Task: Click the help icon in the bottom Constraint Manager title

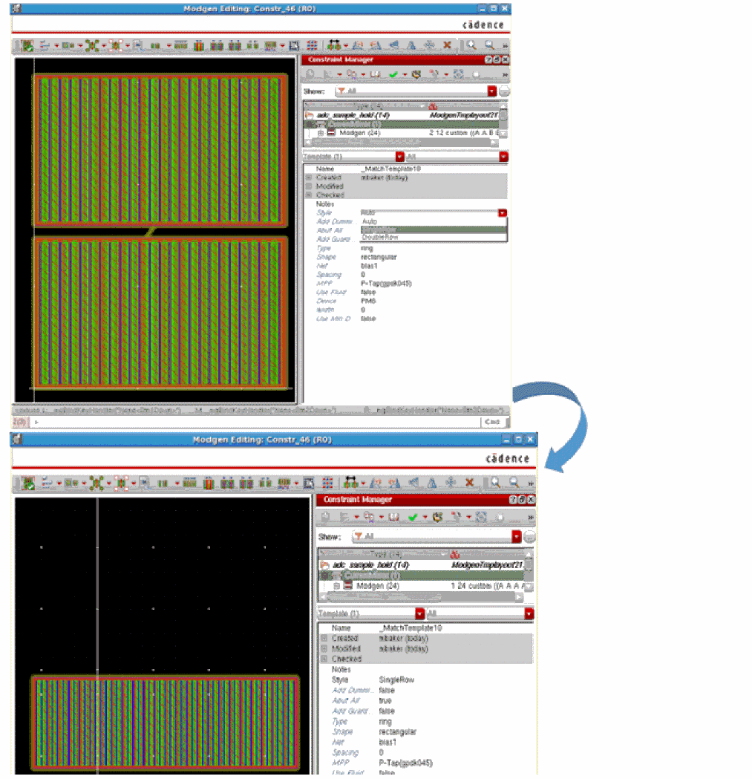Action: tap(513, 500)
